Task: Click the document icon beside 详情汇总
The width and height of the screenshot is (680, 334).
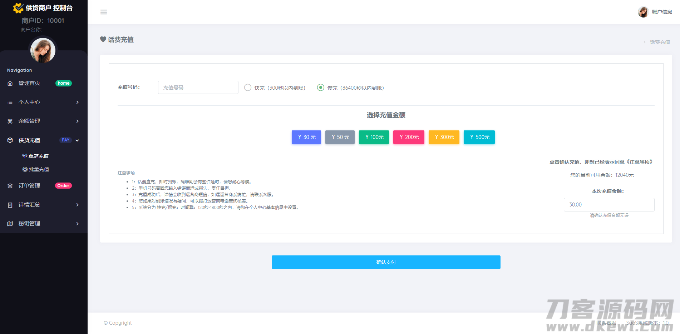Action: [x=10, y=205]
